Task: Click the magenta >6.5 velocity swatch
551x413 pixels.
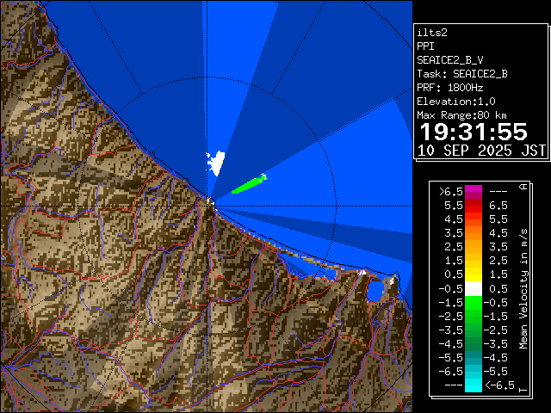Action: (x=473, y=191)
